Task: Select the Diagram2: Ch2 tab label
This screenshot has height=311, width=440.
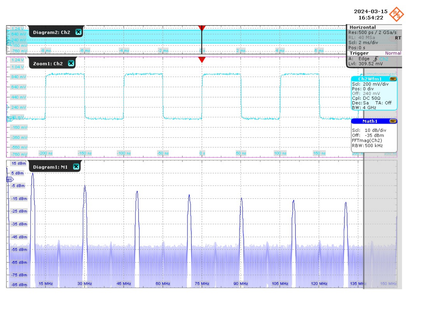Action: coord(52,32)
